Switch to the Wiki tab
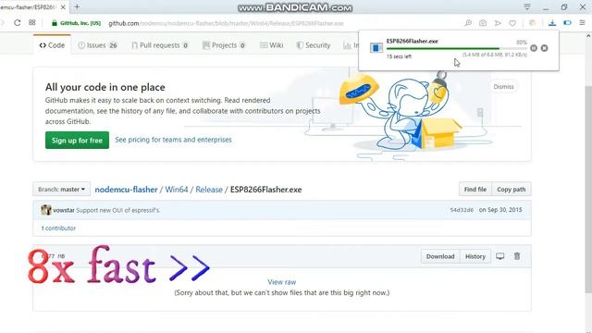This screenshot has width=592, height=333. (x=271, y=45)
